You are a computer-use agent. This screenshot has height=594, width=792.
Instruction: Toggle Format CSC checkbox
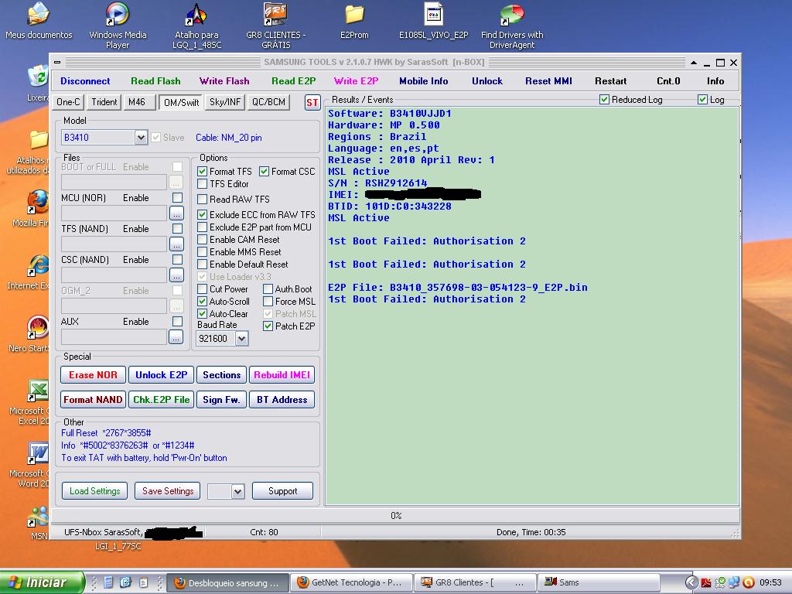click(x=264, y=172)
